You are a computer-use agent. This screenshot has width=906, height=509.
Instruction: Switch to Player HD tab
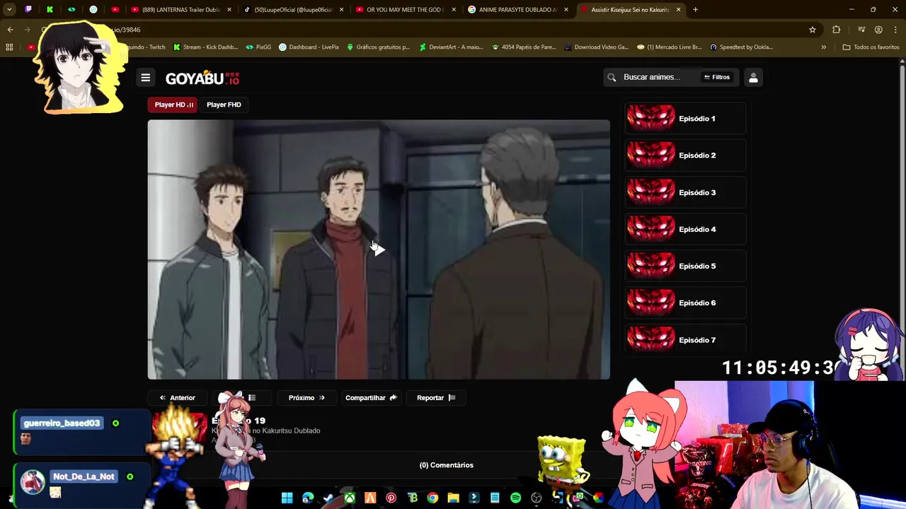(174, 105)
